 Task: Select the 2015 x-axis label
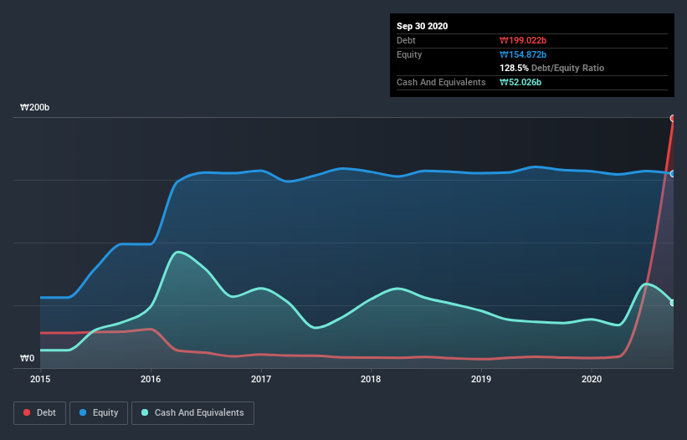pyautogui.click(x=40, y=379)
